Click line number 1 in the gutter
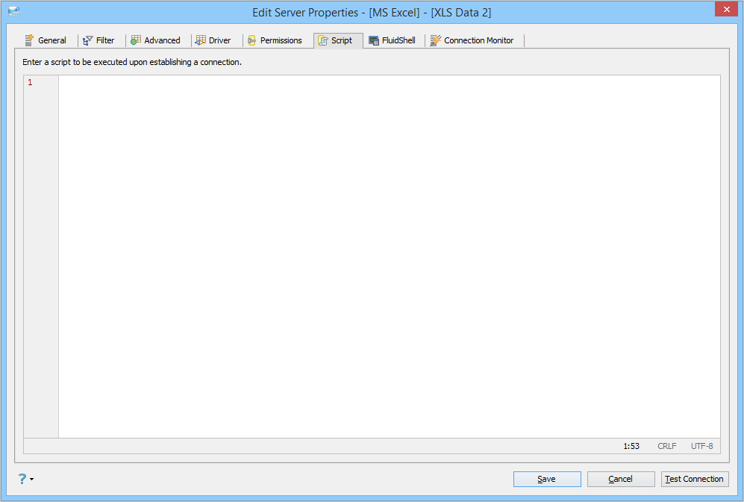The height and width of the screenshot is (502, 744). 30,83
